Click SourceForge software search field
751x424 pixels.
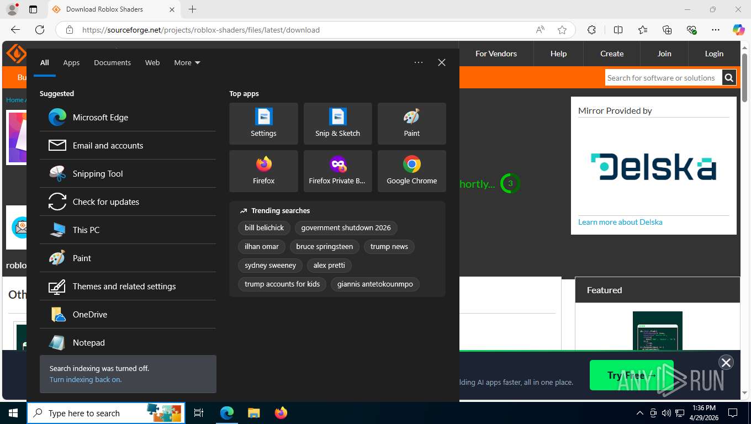[663, 78]
